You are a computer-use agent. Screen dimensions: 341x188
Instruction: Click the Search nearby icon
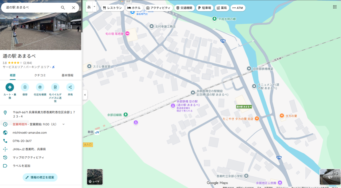[40, 87]
